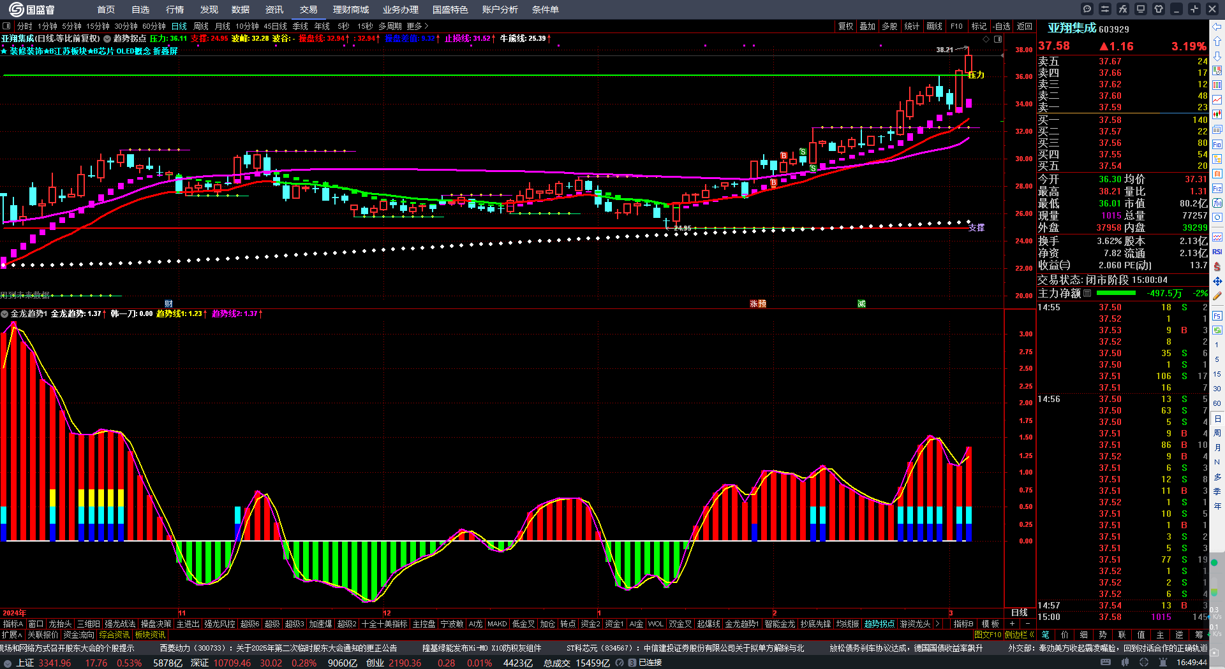Viewport: 1225px width, 669px height.
Task: Click the F10 button in chart toolbar
Action: [x=956, y=26]
